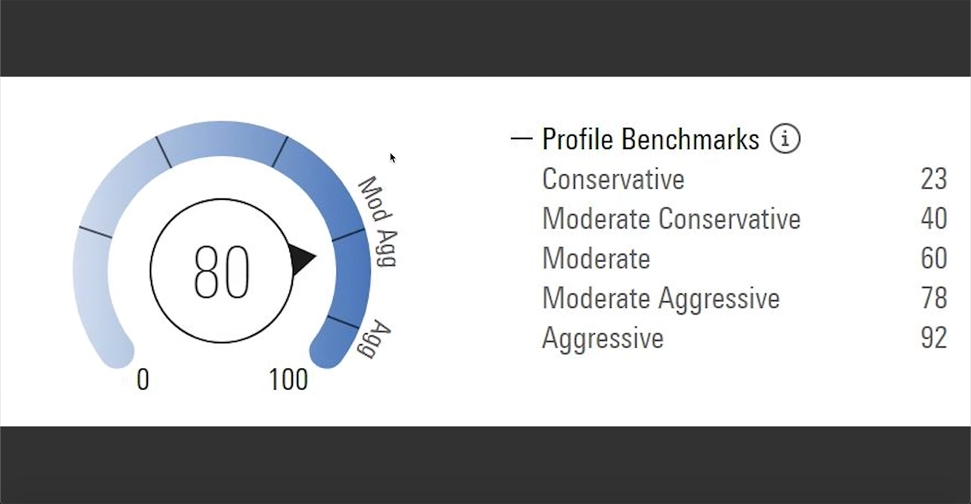Select the Conservative benchmark label
Screen dimensions: 971x504
point(613,179)
